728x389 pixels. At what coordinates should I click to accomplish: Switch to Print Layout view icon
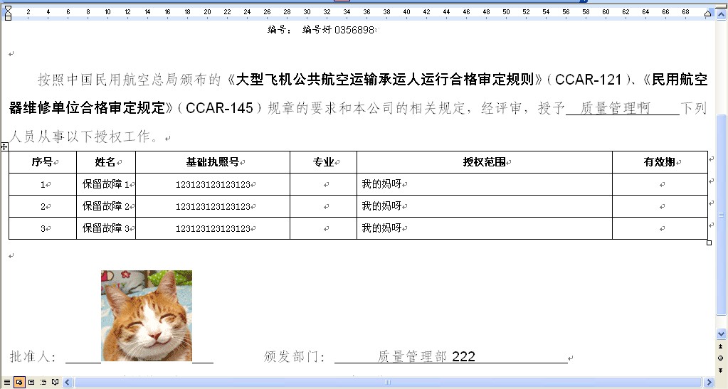pyautogui.click(x=31, y=382)
